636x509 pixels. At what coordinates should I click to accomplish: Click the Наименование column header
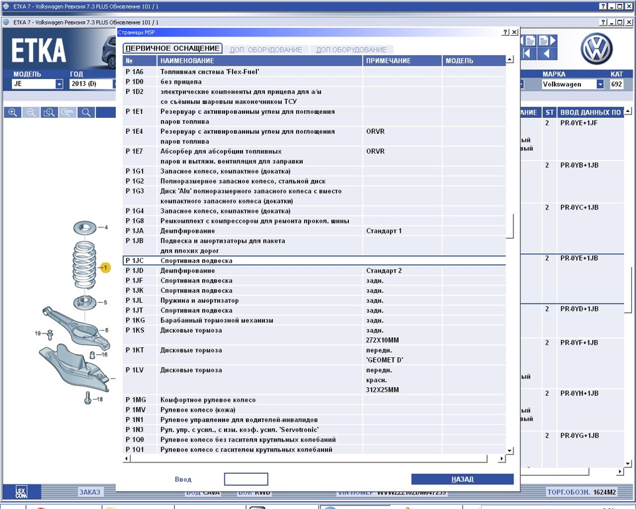click(260, 60)
